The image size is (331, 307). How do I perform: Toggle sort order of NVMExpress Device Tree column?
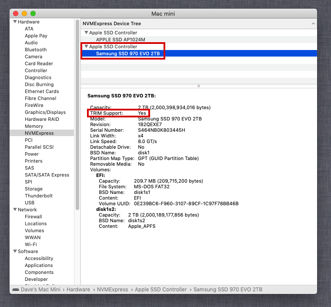click(313, 23)
